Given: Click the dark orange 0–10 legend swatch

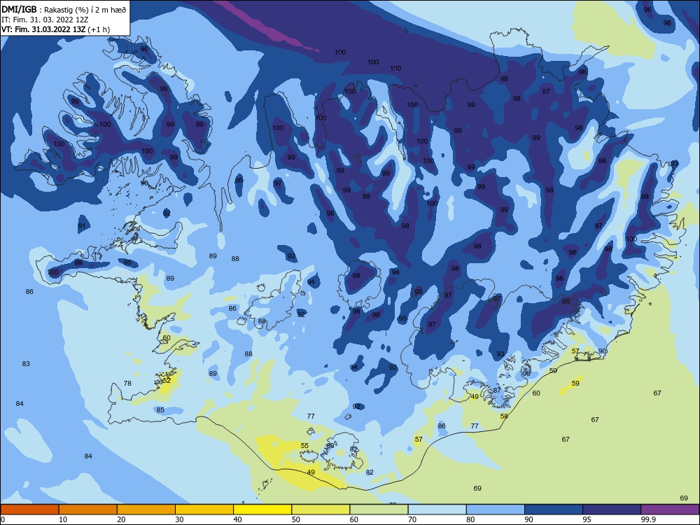Looking at the screenshot, I should coord(29,510).
